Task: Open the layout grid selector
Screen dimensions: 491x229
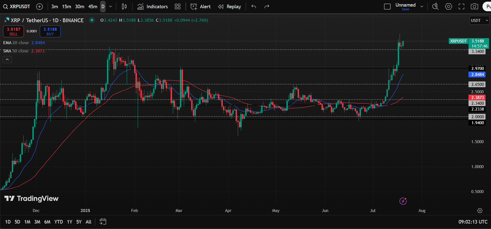Action: click(x=177, y=7)
